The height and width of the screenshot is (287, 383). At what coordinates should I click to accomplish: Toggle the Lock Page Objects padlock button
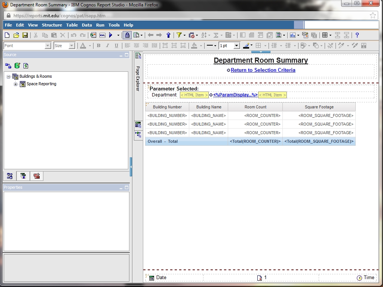pyautogui.click(x=127, y=35)
